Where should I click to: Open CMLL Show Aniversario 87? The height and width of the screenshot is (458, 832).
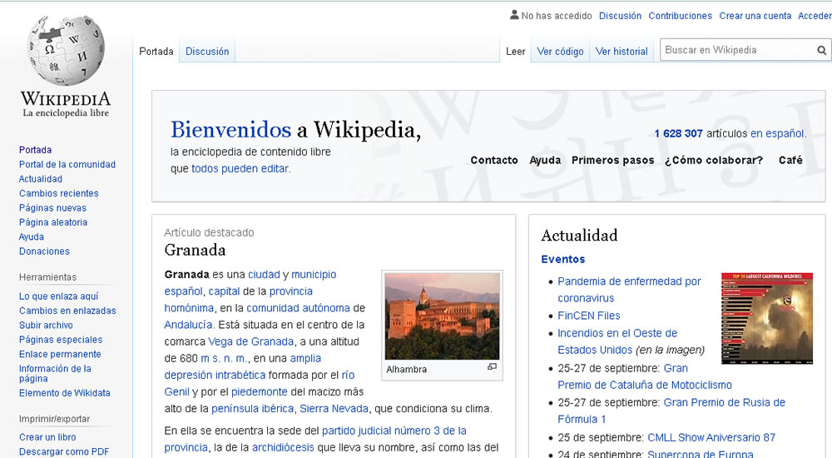[x=711, y=438]
